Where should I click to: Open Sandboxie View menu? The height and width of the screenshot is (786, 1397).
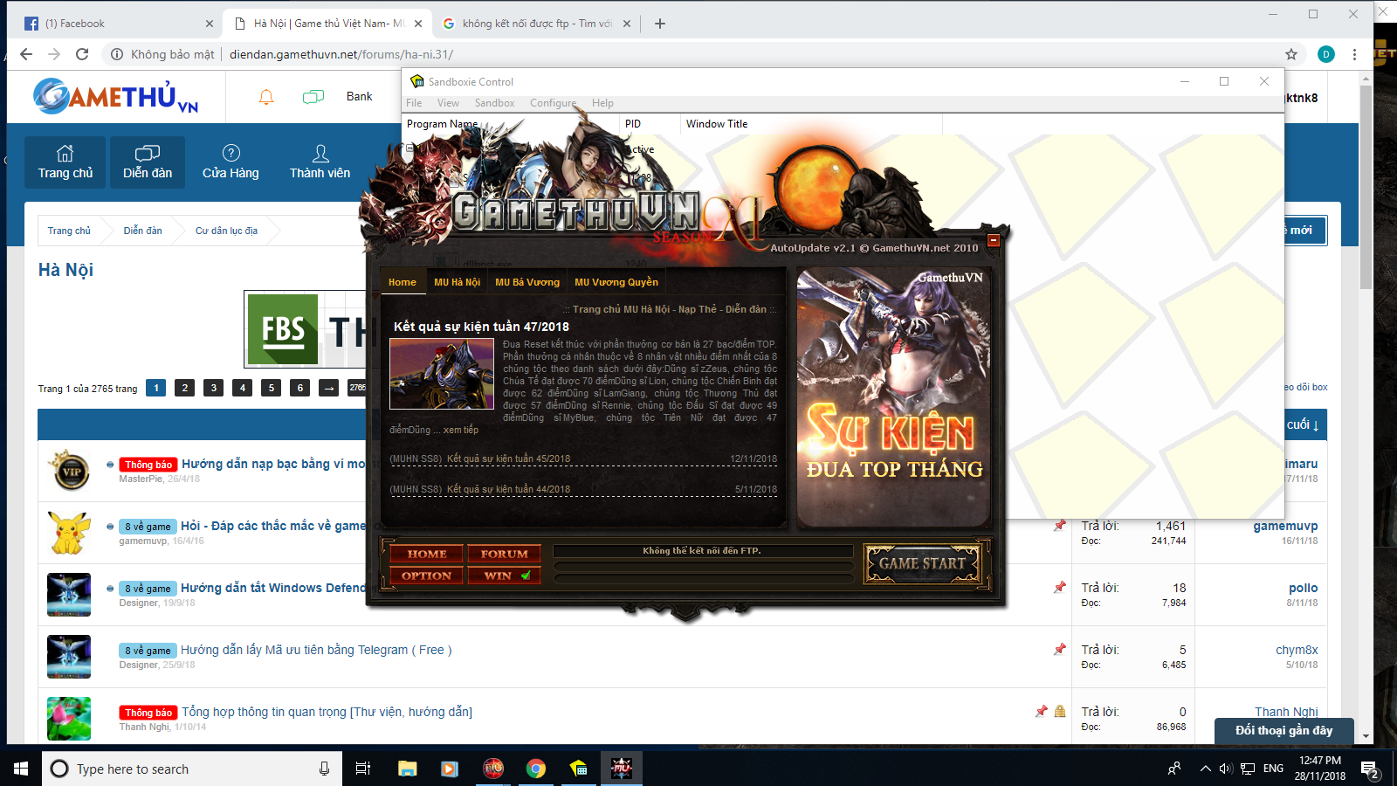click(x=448, y=103)
